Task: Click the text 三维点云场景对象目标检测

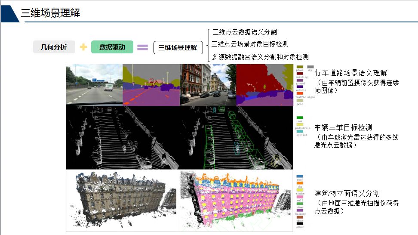Action: tap(250, 44)
